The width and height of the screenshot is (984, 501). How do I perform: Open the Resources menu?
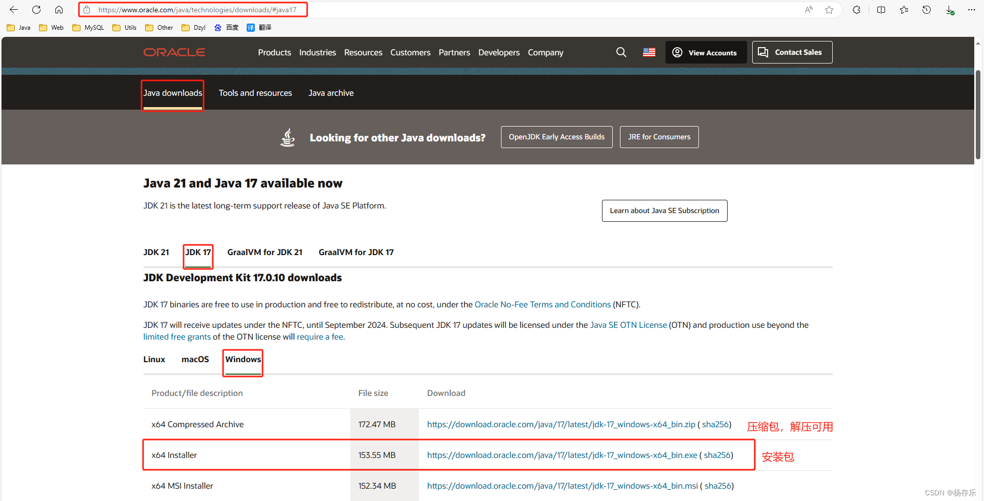363,52
